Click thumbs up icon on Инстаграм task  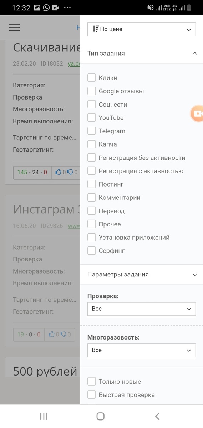52,334
